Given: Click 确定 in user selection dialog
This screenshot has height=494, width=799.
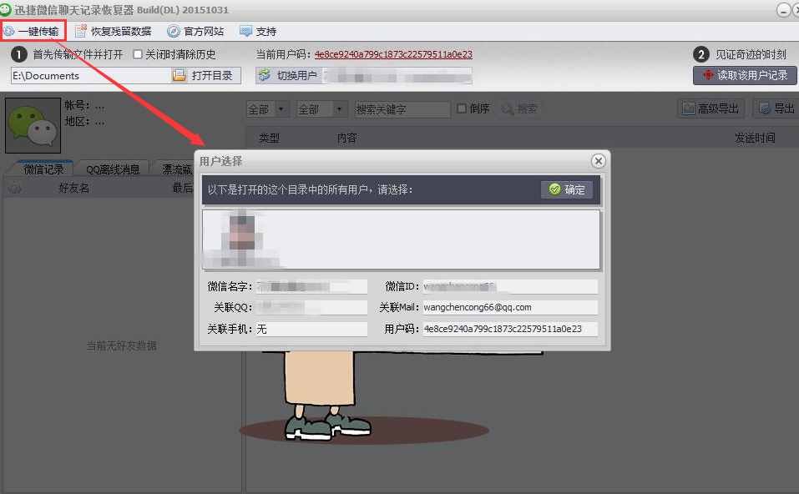Looking at the screenshot, I should pos(567,189).
